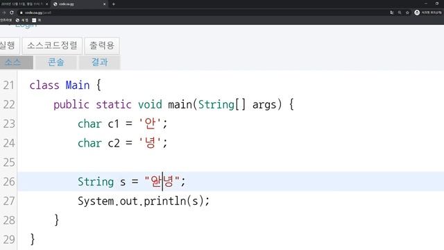
Task: Click line number 21 in gutter
Action: coord(8,85)
